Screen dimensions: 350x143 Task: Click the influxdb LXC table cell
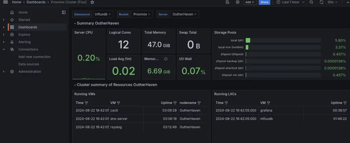pos(281,119)
